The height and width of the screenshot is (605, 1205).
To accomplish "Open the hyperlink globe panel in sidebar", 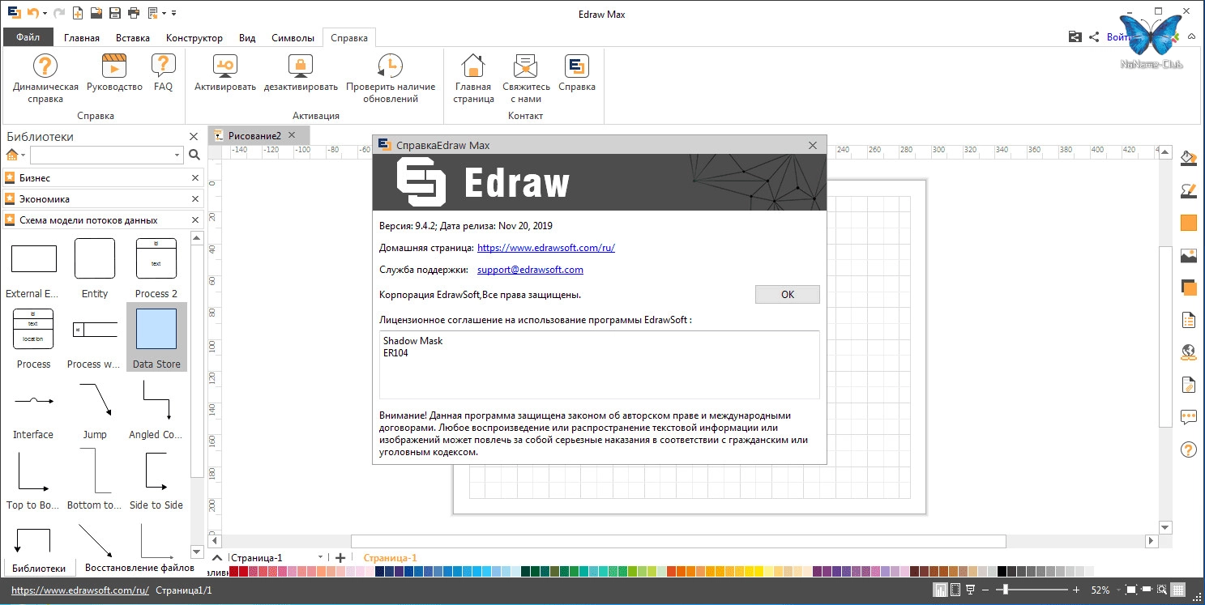I will [1189, 351].
